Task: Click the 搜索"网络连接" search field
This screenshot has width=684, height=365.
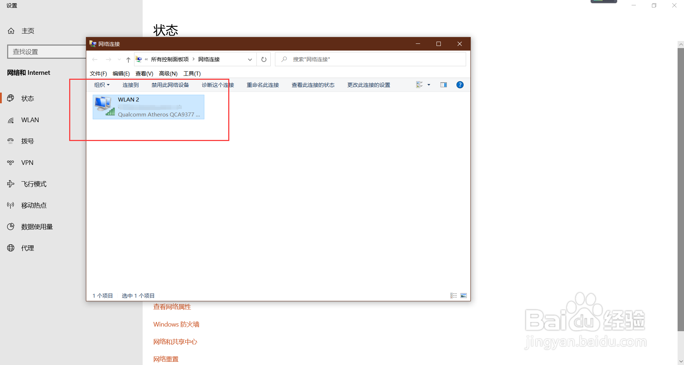Action: pos(371,59)
